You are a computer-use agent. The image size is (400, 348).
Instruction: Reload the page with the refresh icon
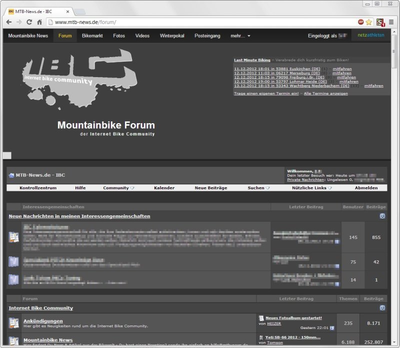(29, 22)
